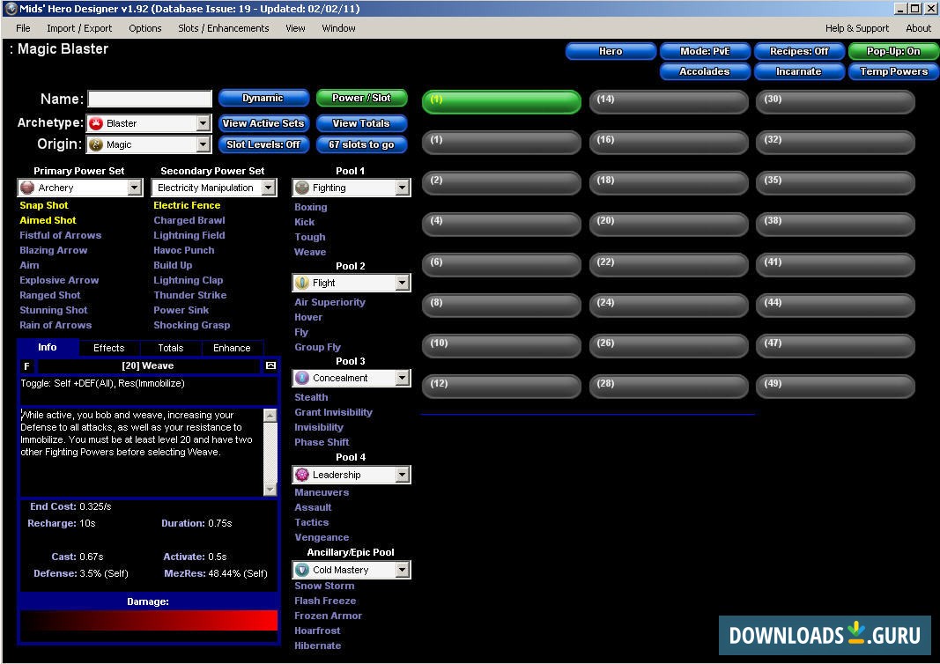Click the Incarnate button
The height and width of the screenshot is (664, 940).
coord(799,72)
